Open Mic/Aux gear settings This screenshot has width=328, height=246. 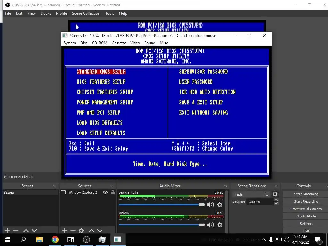tap(220, 225)
